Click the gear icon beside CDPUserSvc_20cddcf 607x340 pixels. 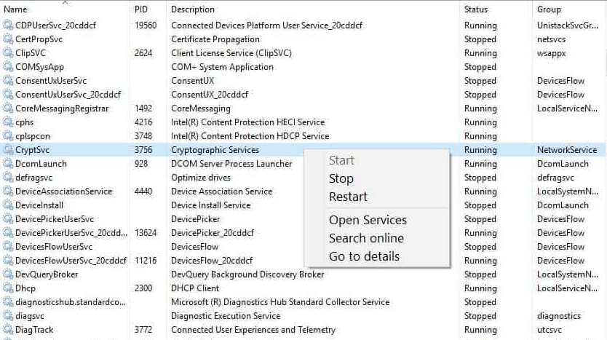[x=8, y=25]
